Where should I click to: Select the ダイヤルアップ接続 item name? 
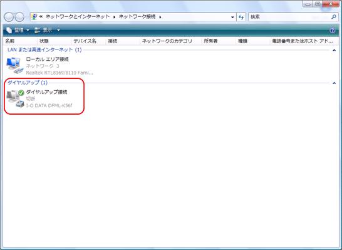[x=46, y=92]
